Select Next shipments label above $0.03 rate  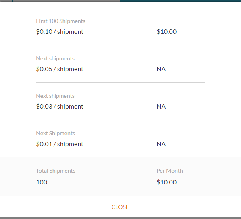(55, 96)
